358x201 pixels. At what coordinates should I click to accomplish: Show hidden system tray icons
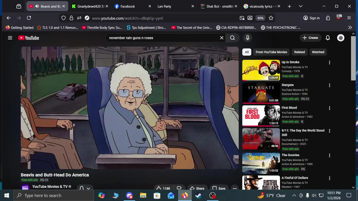294,195
